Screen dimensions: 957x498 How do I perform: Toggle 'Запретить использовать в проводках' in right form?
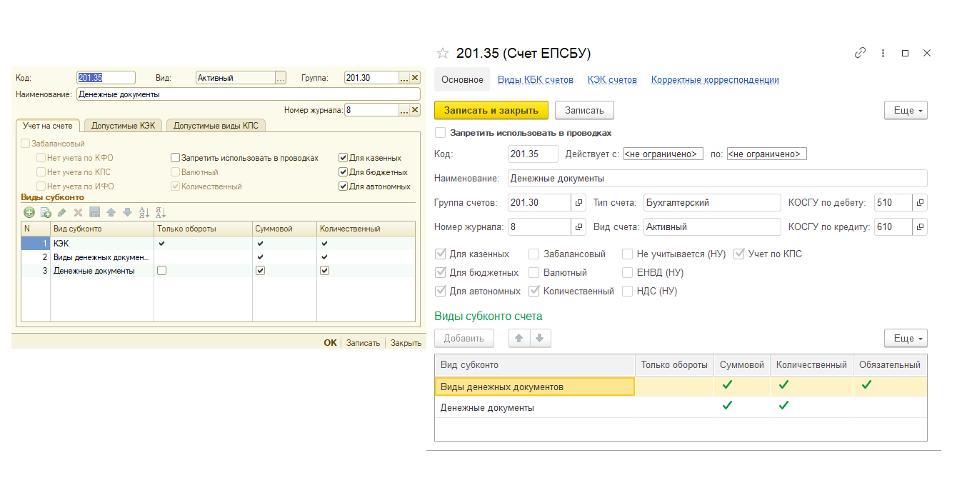click(441, 133)
